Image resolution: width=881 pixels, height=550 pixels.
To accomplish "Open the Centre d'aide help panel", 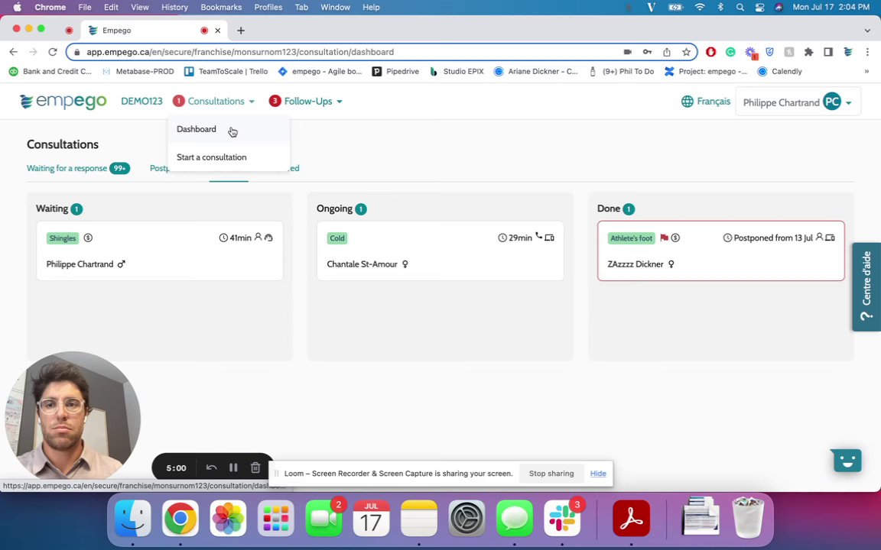I will (x=866, y=286).
